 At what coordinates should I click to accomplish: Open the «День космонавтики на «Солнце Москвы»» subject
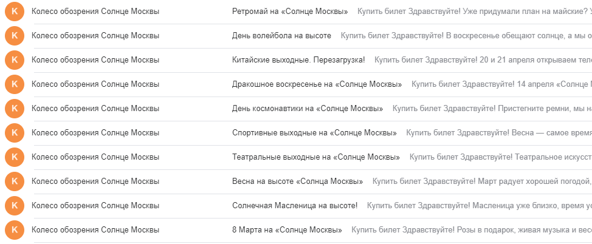tap(308, 109)
